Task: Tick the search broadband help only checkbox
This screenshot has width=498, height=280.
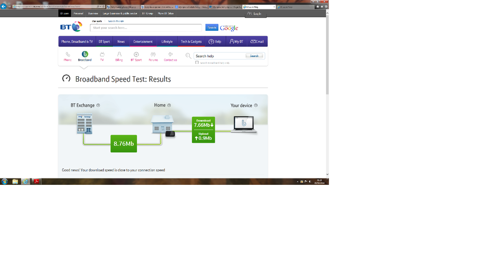Action: 197,63
